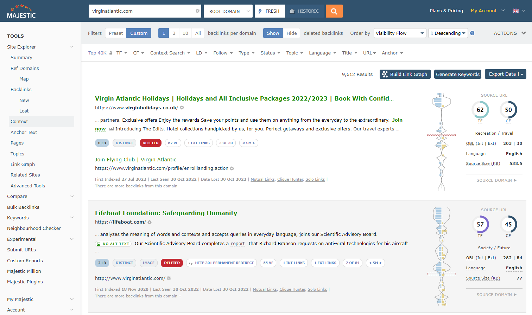Screen dimensions: 532x315
Task: Click the orange search magnifier button
Action: [x=334, y=11]
